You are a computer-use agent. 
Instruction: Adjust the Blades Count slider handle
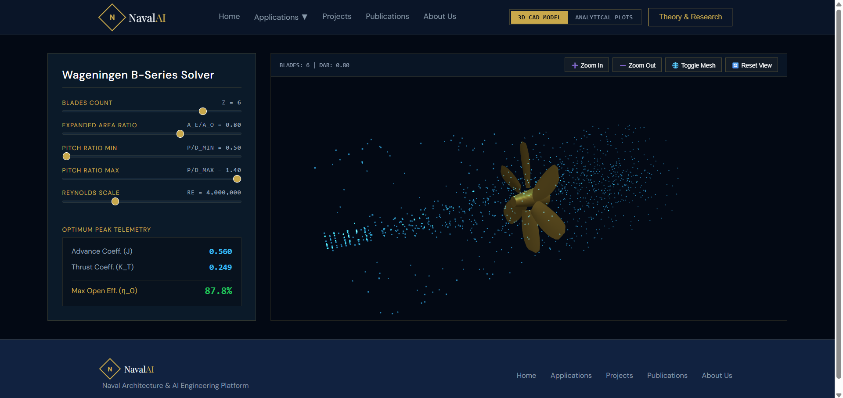coord(203,111)
